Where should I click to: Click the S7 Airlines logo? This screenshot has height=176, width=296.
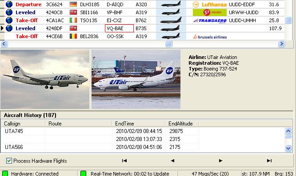(209, 12)
